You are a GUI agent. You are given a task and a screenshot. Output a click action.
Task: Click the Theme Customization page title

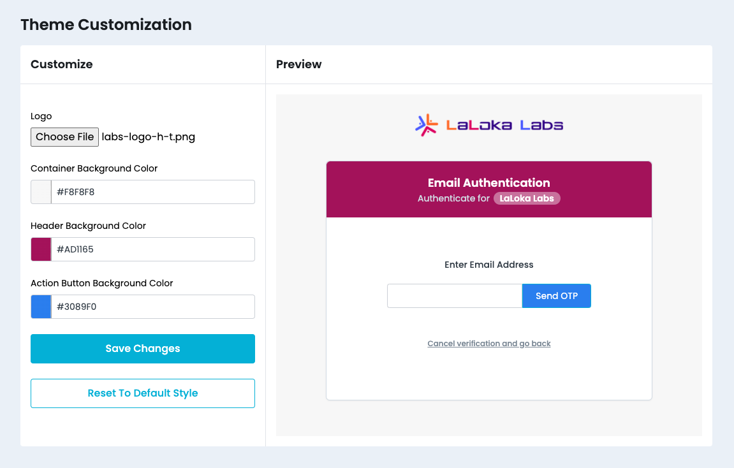[x=106, y=25]
